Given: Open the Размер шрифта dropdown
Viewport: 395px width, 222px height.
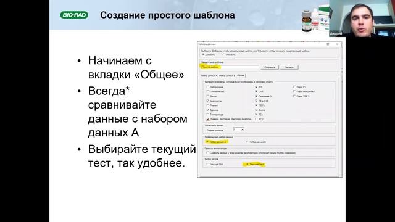Looking at the screenshot, I should pyautogui.click(x=239, y=129).
